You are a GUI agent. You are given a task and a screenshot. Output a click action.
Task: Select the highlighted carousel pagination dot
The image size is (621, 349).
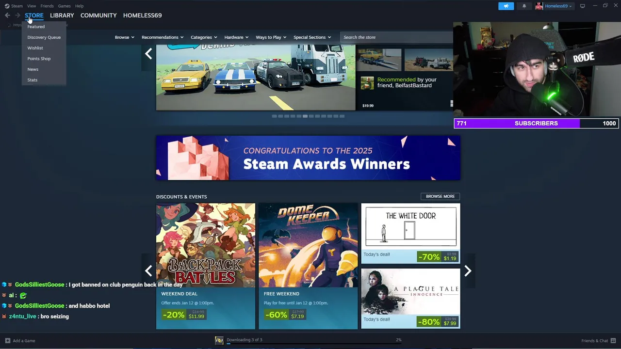point(305,116)
